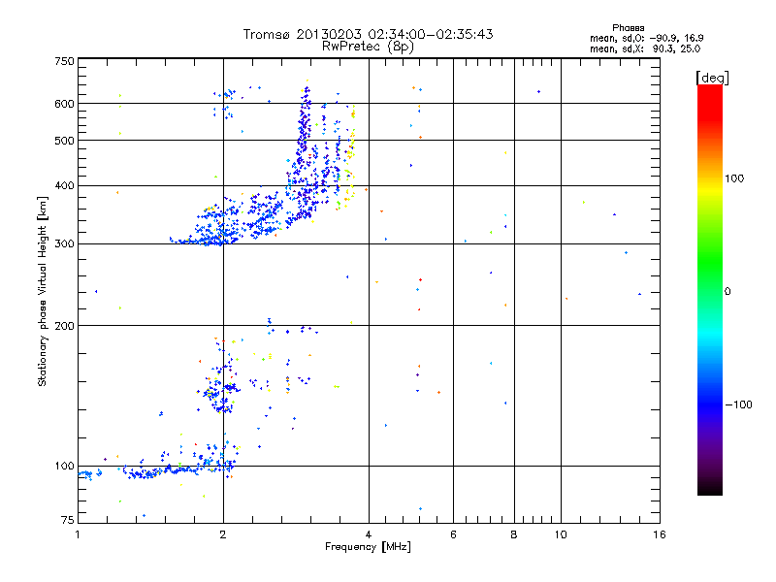Screen dimensions: 776x582
Task: Click the x-axis '16' tick label
Action: [660, 534]
